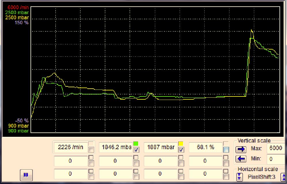Viewport: 287px width, 184px height.
Task: Click the 'Min:' label
Action: (256, 158)
